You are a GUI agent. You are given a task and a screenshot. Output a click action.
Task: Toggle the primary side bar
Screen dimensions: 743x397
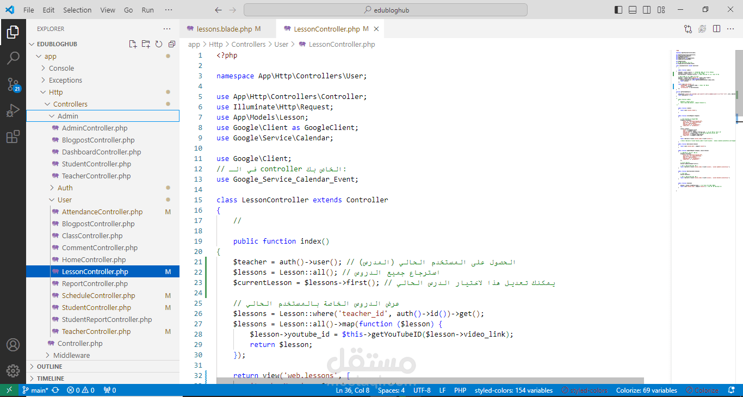(618, 10)
